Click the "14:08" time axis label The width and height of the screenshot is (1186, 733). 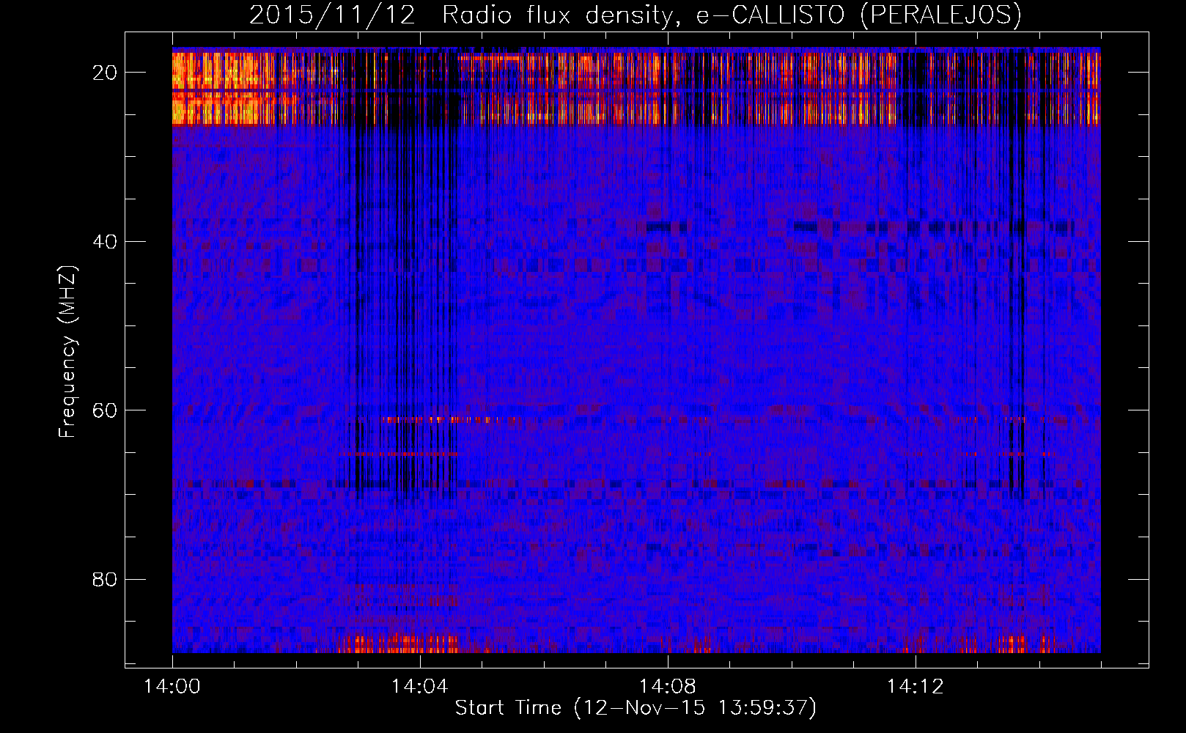click(x=667, y=686)
